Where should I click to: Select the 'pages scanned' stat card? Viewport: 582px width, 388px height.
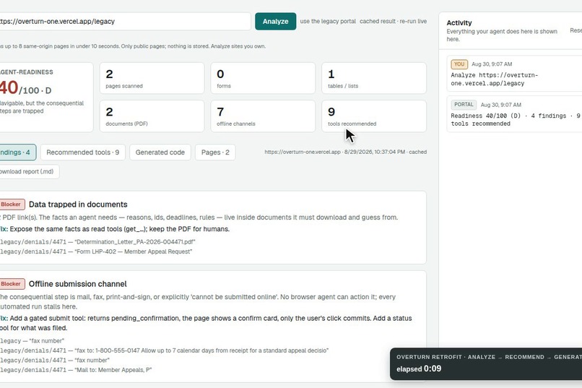pyautogui.click(x=152, y=78)
